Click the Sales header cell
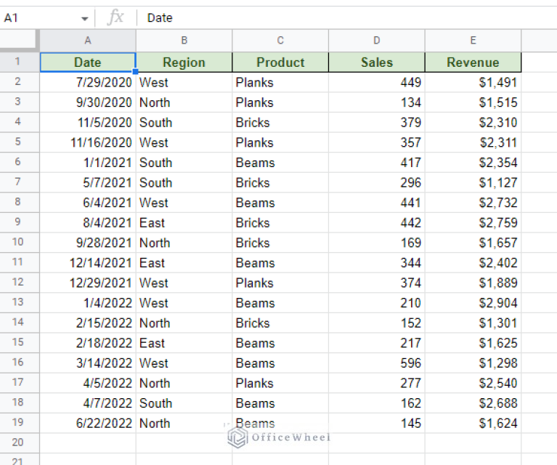 tap(377, 62)
